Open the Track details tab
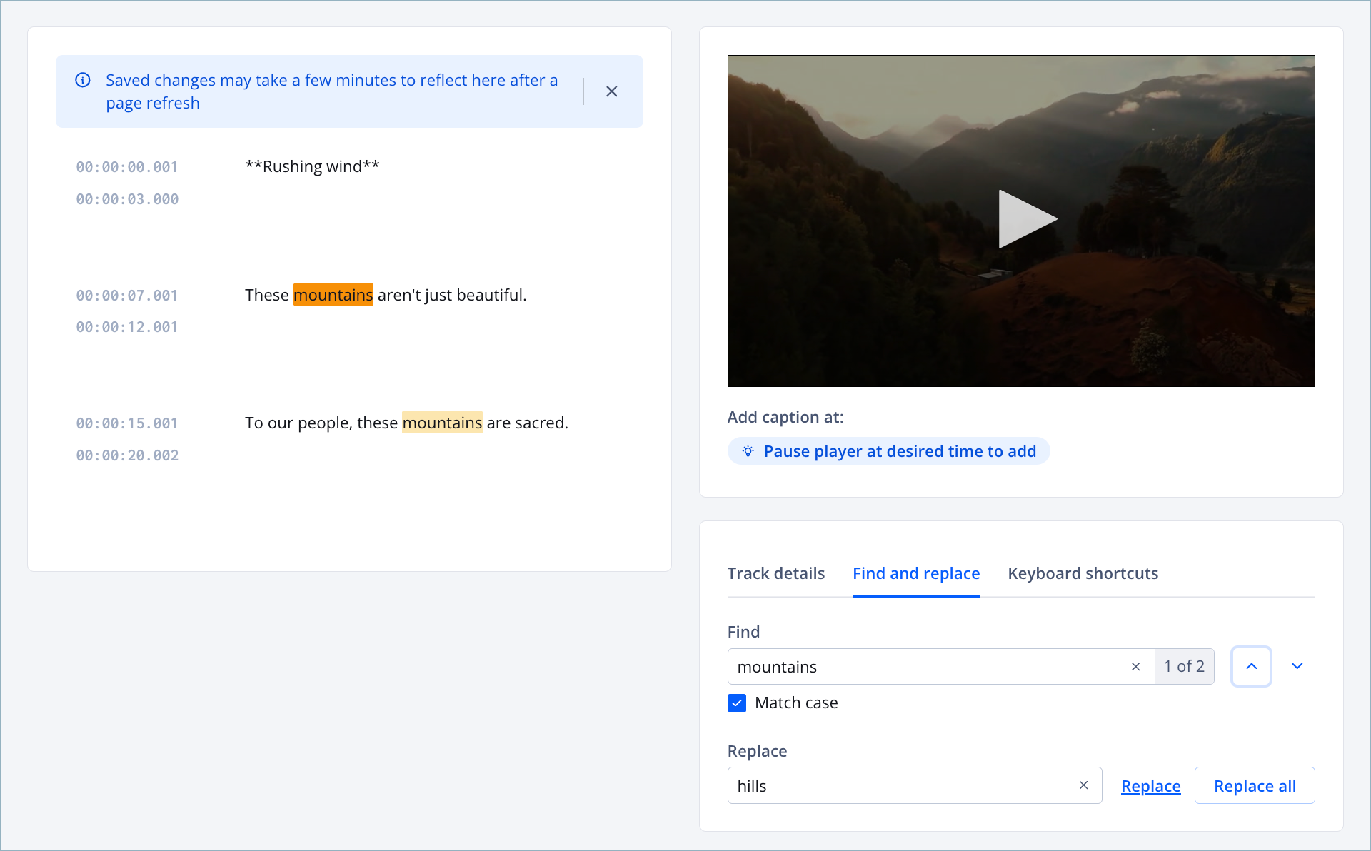This screenshot has width=1371, height=851. click(775, 573)
